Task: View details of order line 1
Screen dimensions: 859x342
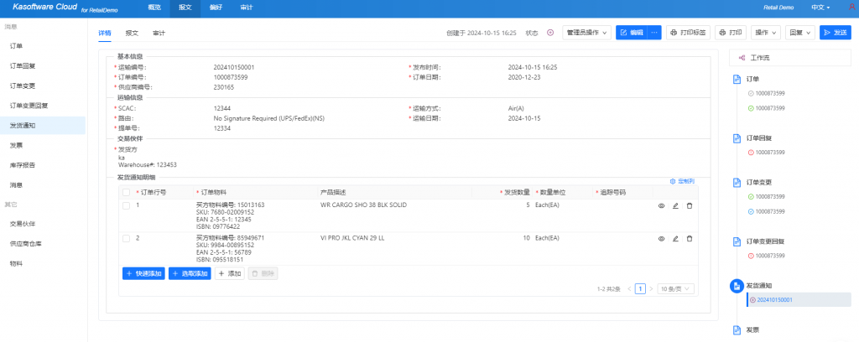Action: (x=661, y=205)
